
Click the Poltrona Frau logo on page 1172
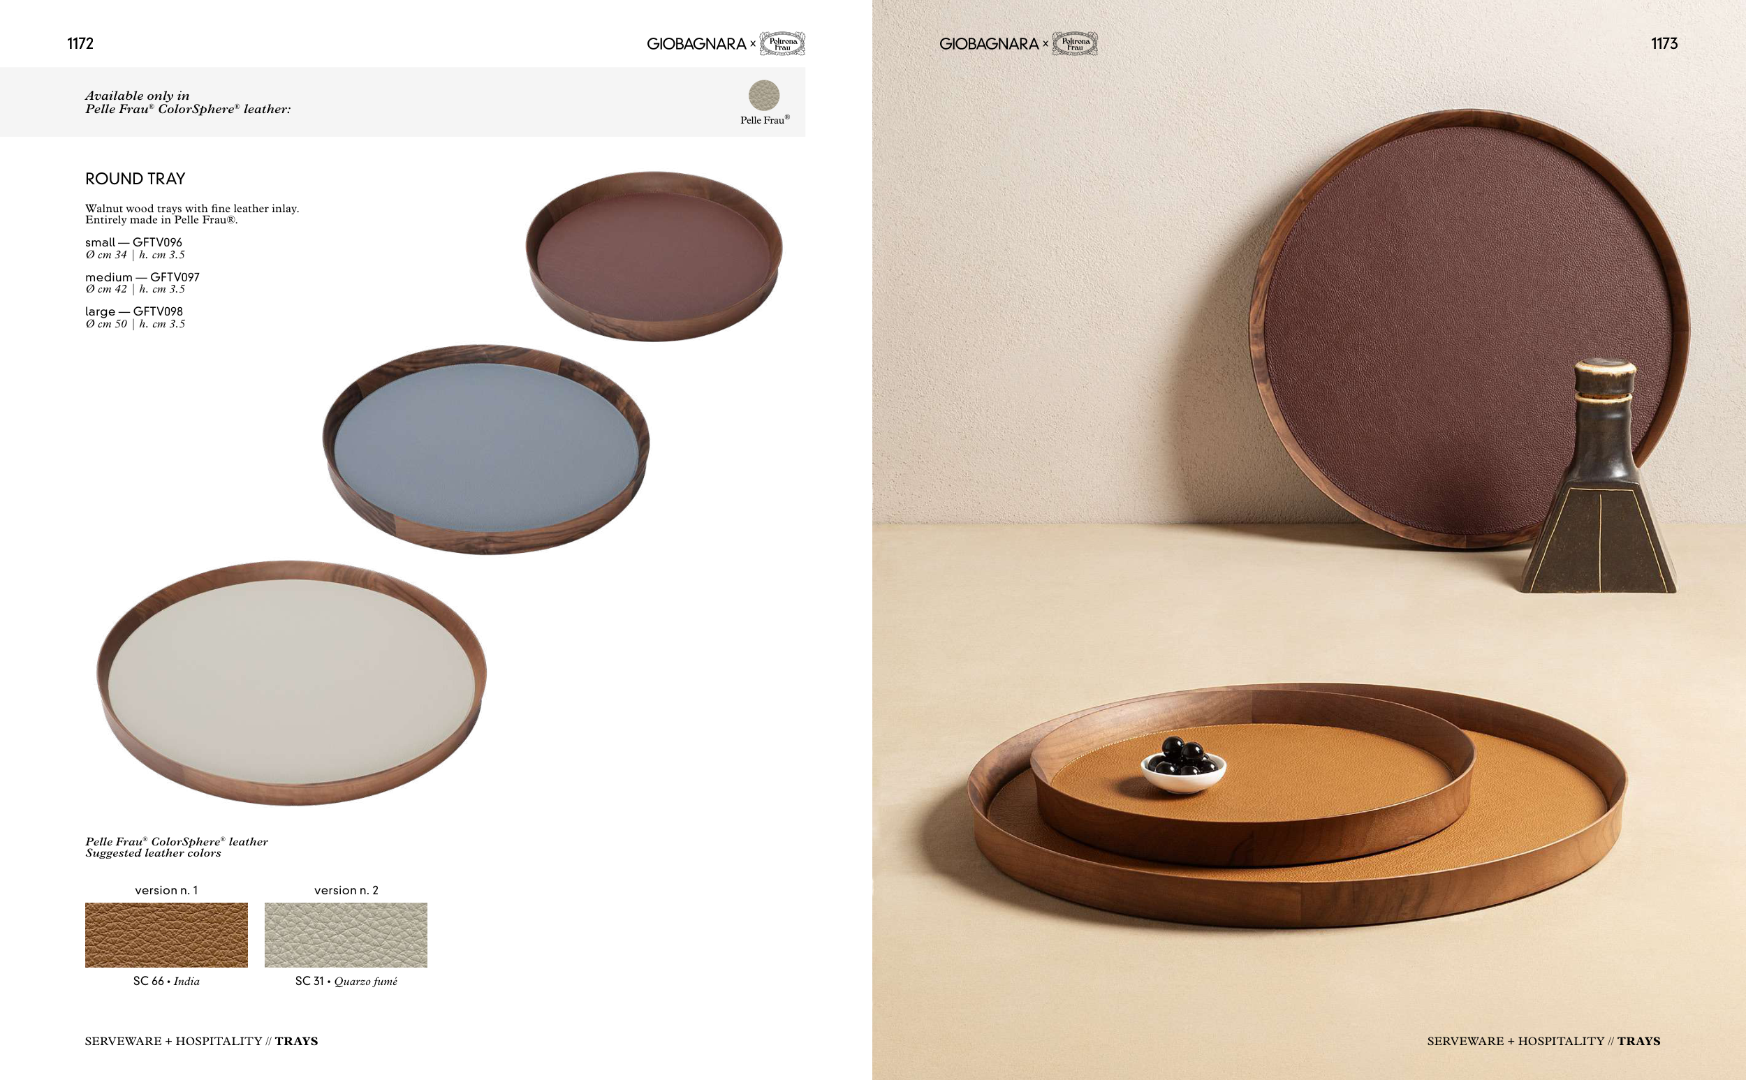coord(782,43)
